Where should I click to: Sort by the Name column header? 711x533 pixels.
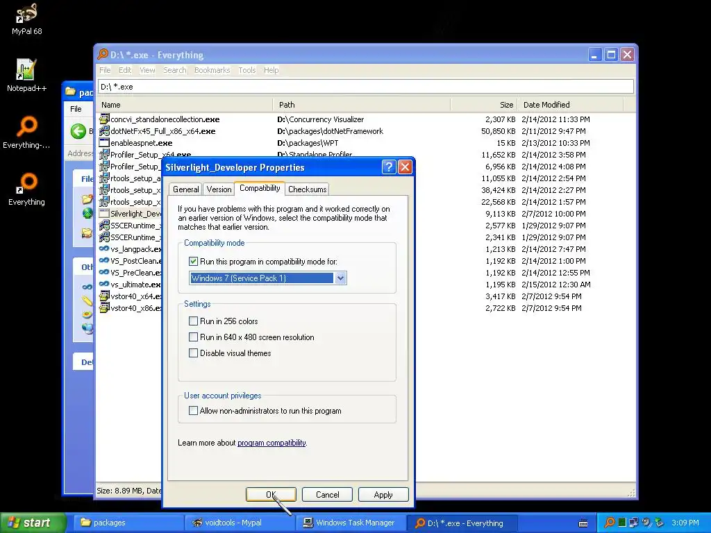[184, 105]
